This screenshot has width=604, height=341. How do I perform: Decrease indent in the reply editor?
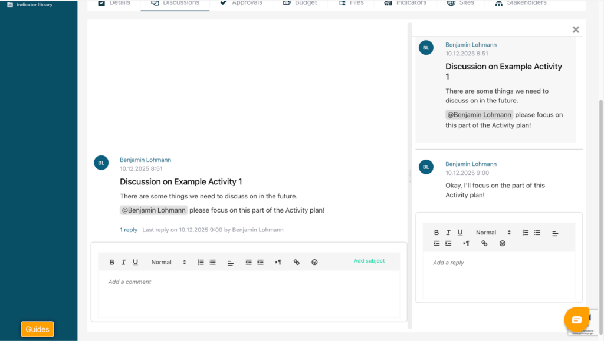436,243
